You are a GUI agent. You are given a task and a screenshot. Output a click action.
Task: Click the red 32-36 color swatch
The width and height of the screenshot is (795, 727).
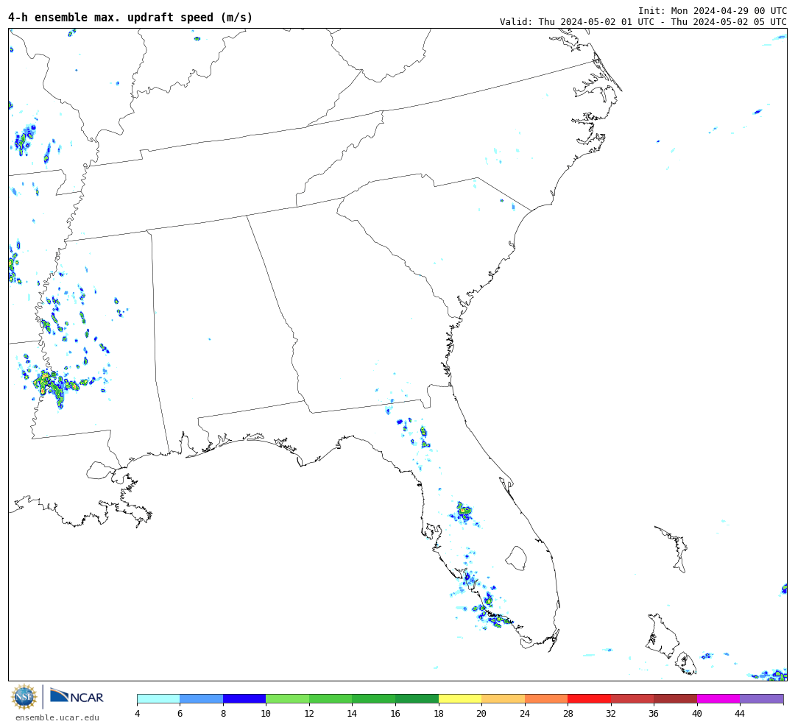pos(632,698)
